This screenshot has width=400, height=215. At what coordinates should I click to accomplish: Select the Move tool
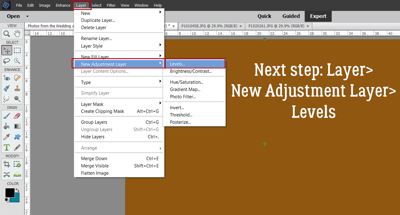7,50
